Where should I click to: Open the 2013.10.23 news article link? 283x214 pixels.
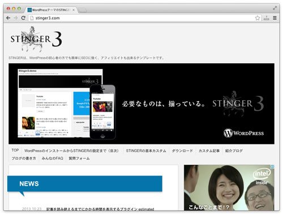point(100,209)
